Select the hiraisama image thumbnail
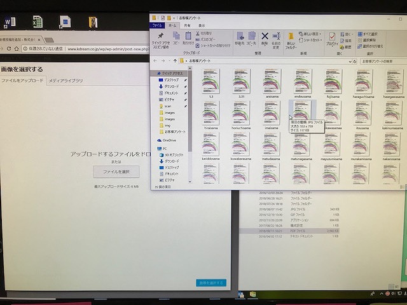407x305 pixels. coord(210,114)
